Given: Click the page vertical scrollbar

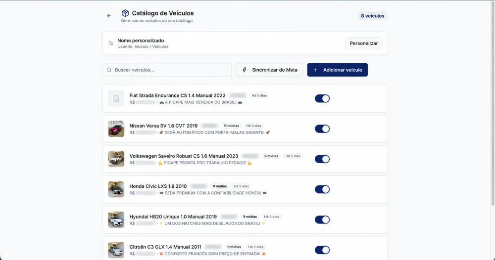Looking at the screenshot, I should (493, 104).
